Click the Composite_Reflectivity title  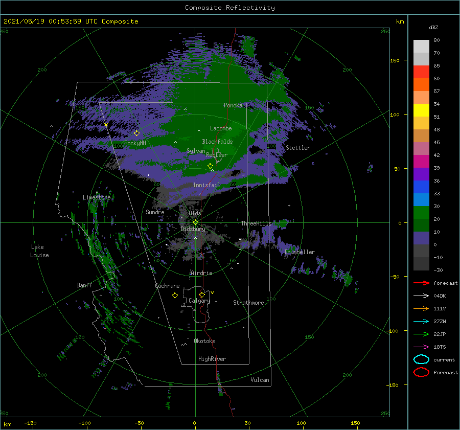230,8
